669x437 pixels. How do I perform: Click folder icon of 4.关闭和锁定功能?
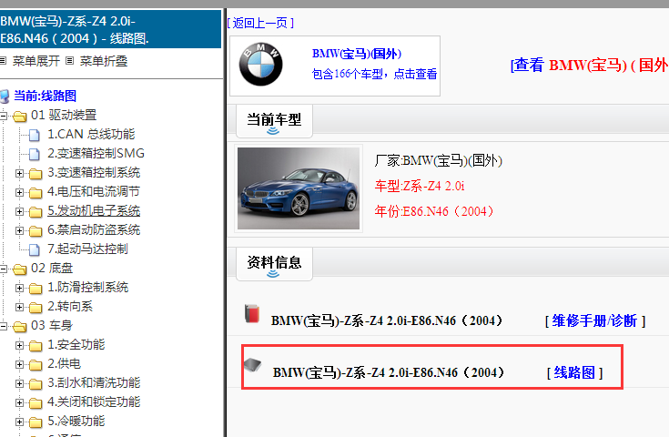coord(35,402)
